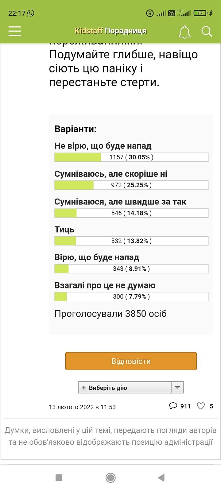
Task: Click the Kidstaff Порадниця logo
Action: [110, 31]
